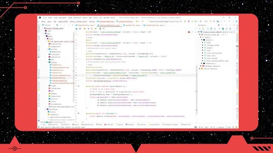Screen dimensions: 273x153
Task: Click the filter icon at the Database toolbar's end
Action: point(234,28)
